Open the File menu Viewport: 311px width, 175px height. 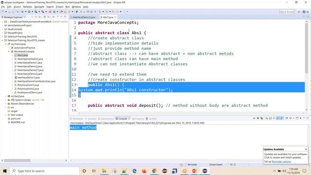point(3,7)
